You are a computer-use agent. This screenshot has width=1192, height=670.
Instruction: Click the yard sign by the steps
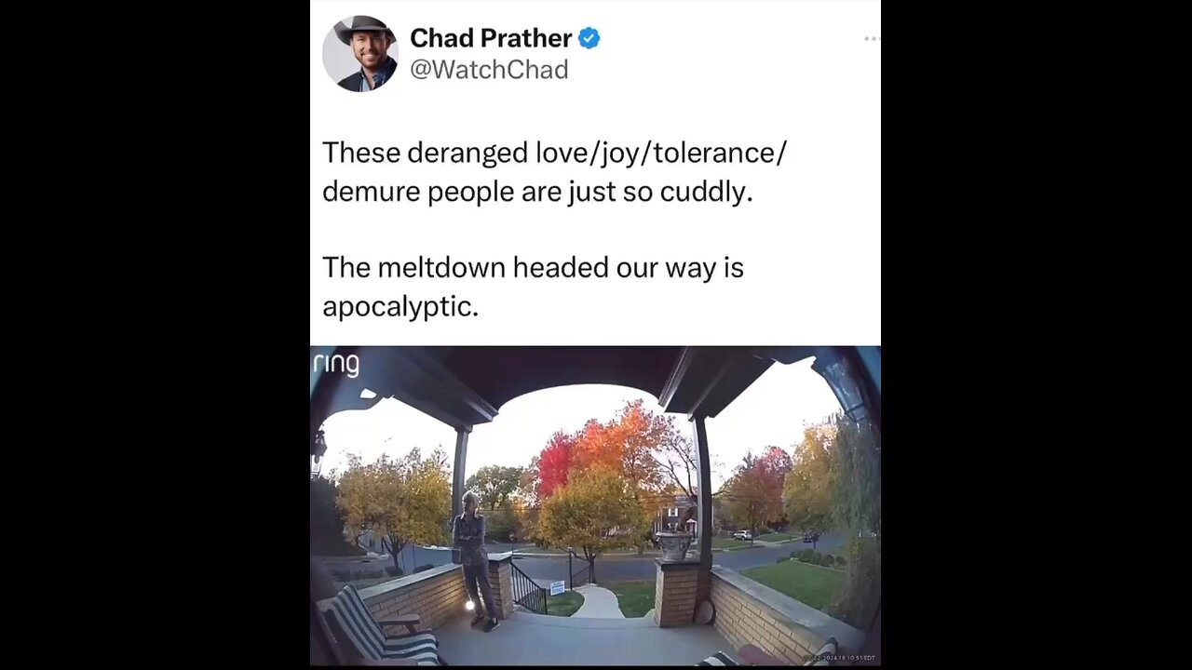pos(557,587)
